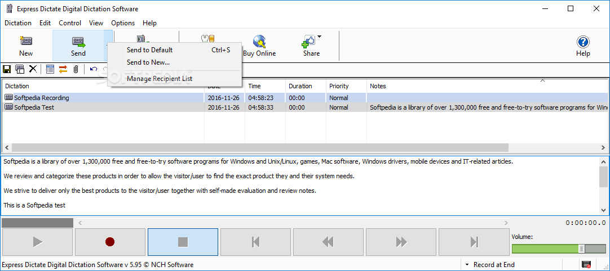Start playback with the Play button
This screenshot has width=610, height=271.
tap(37, 242)
